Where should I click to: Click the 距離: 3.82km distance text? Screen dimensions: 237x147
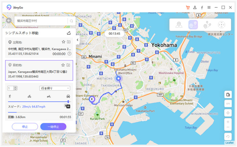[17, 117]
